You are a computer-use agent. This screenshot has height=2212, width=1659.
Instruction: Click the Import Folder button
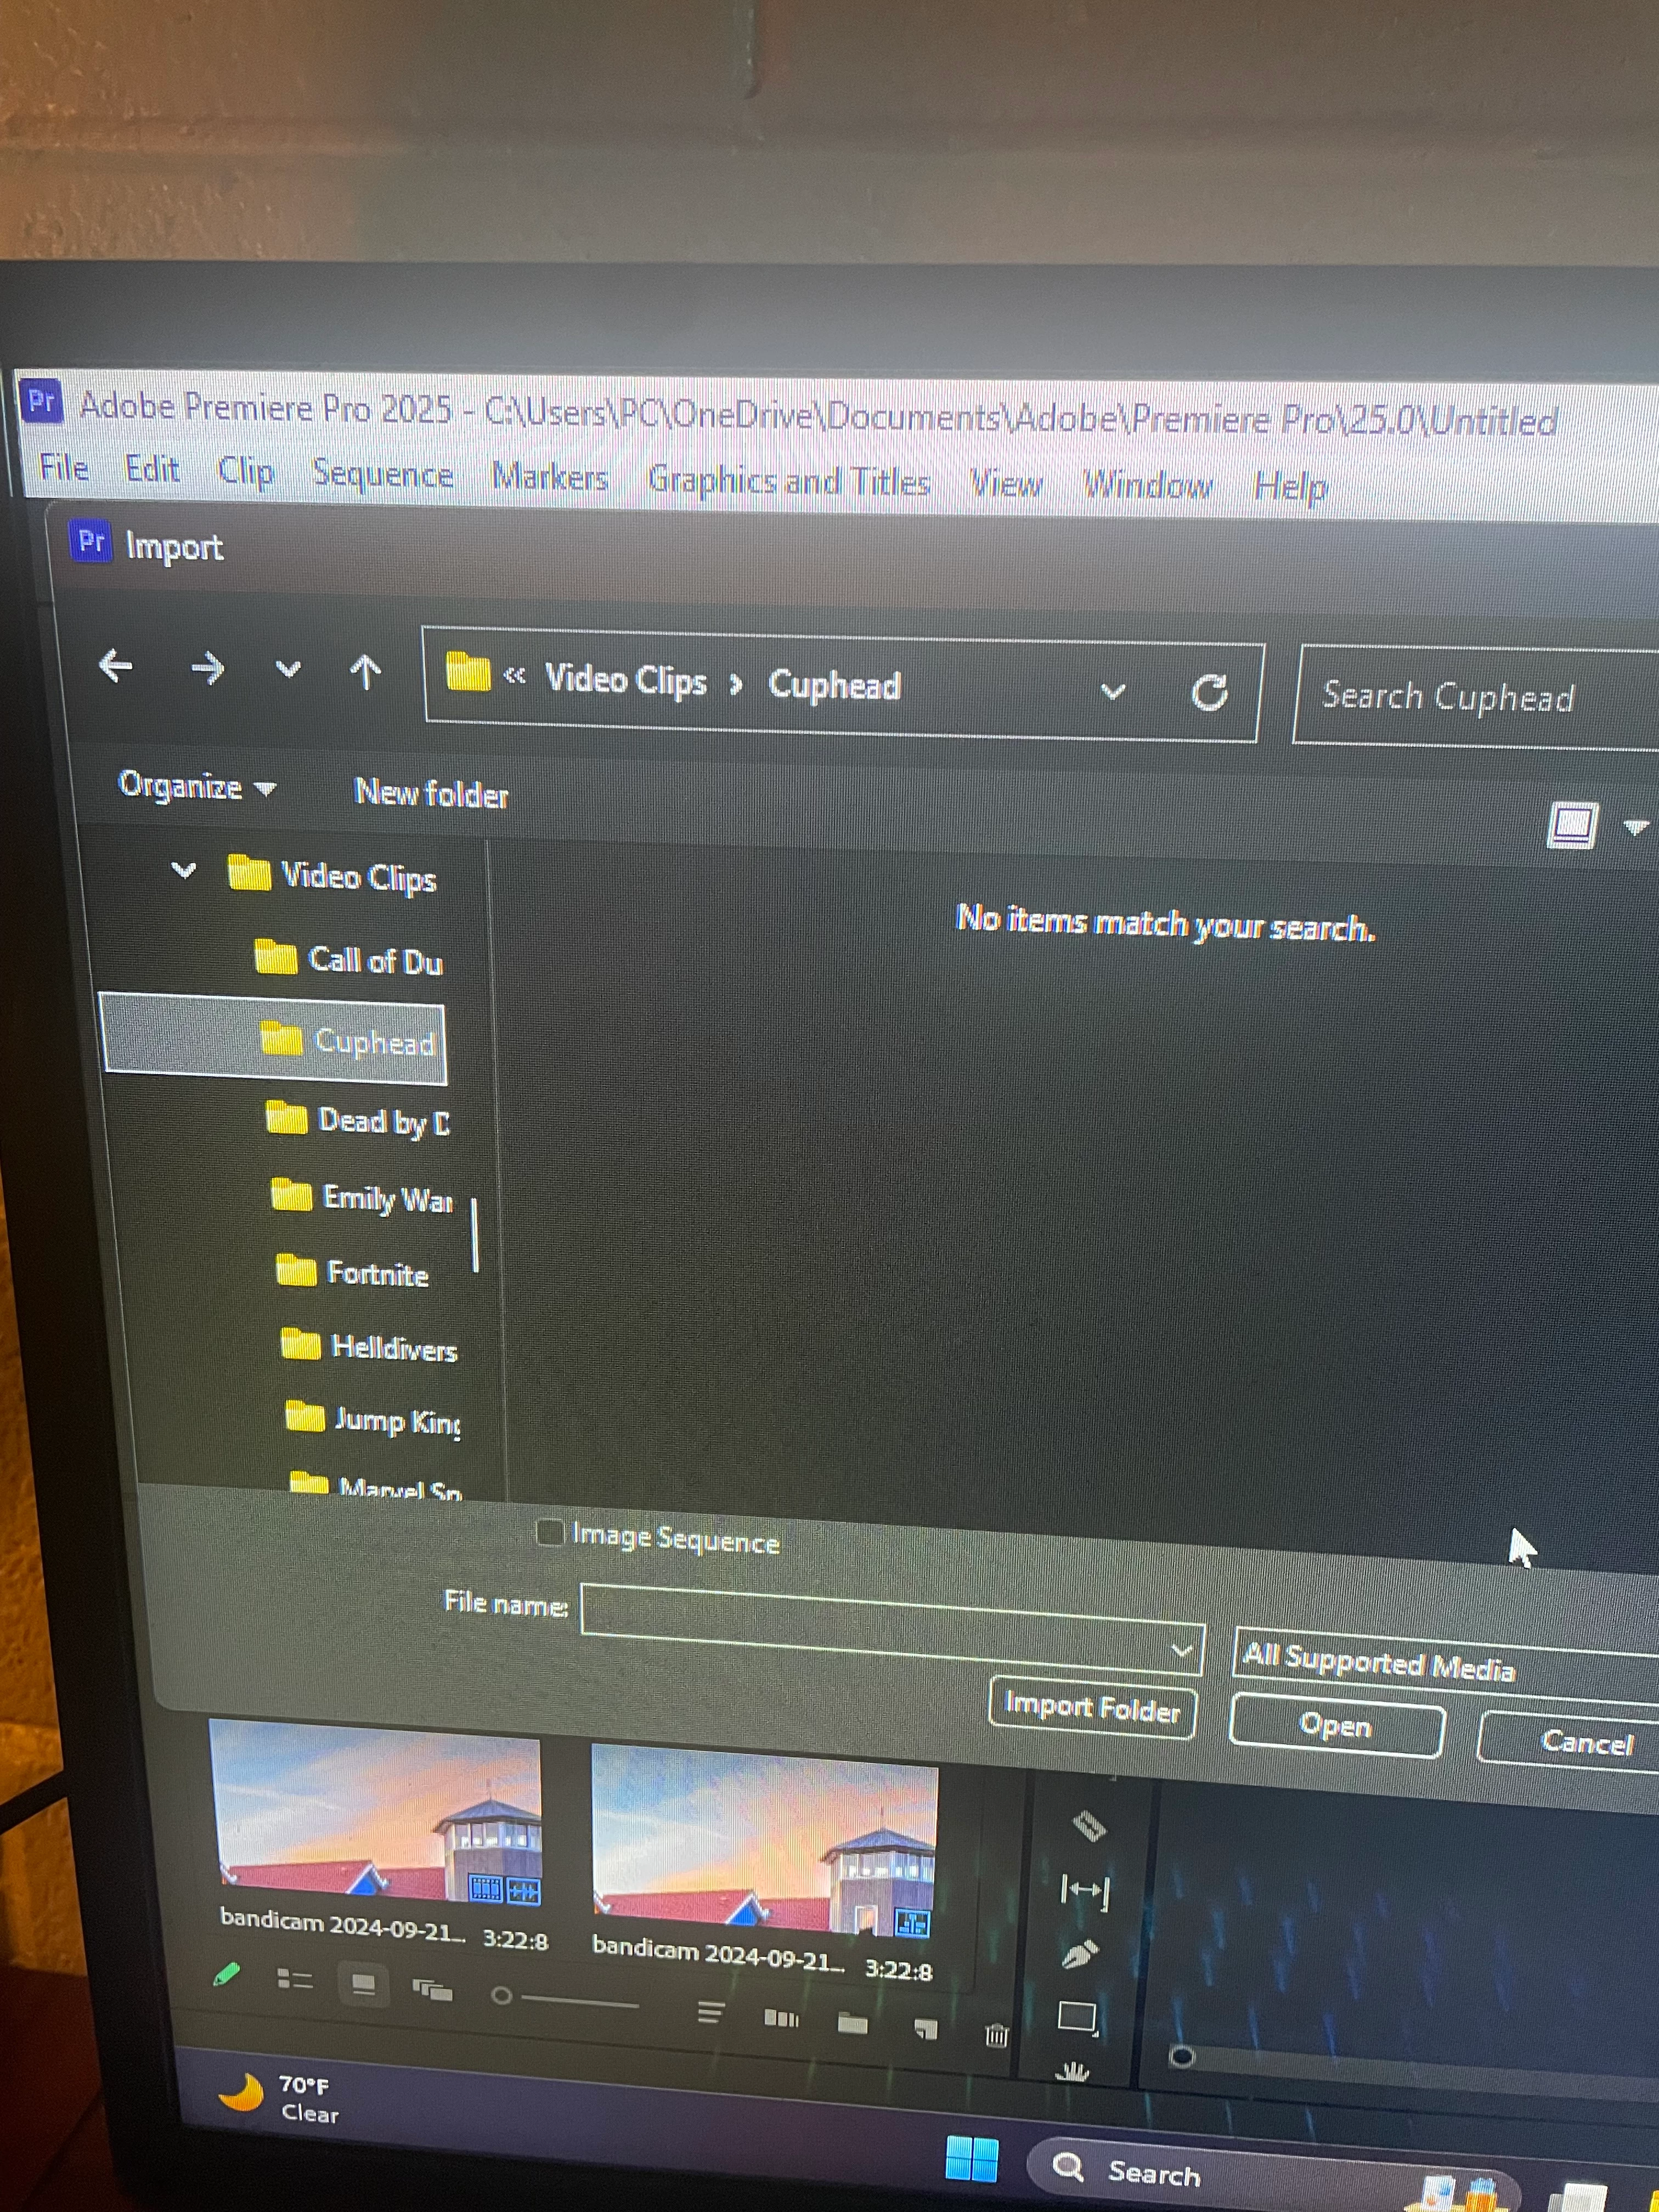[1091, 1707]
